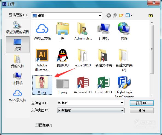162x135 pixels.
Task: Click the file list scroll-up arrow
Action: tap(152, 22)
